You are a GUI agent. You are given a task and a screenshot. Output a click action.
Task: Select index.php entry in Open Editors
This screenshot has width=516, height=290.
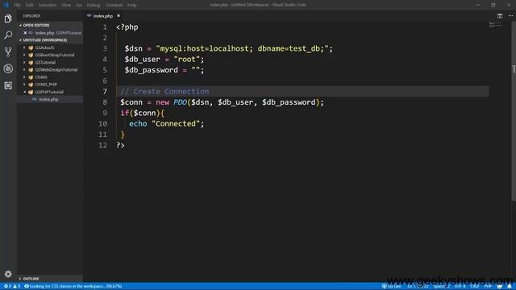[x=50, y=33]
